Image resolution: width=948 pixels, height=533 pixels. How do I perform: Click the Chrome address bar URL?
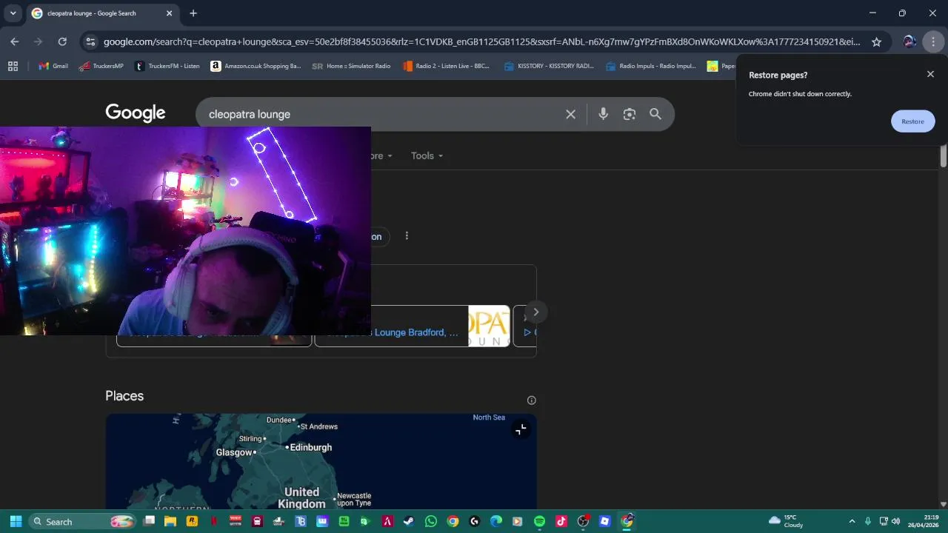pos(481,42)
